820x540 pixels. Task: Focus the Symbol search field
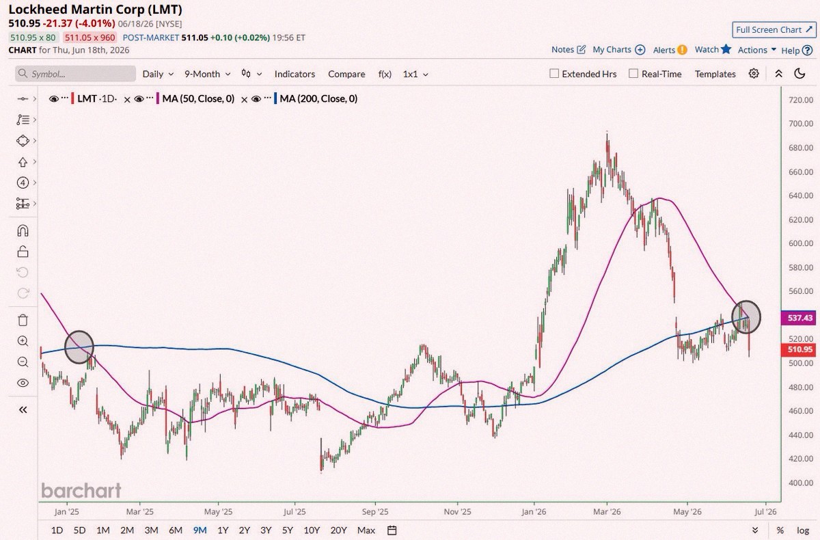coord(75,74)
